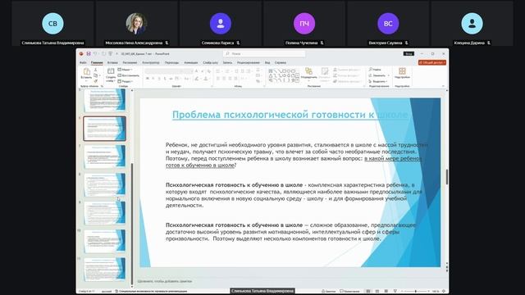The image size is (525, 295).
Task: Click the Share (Общий доступ) button
Action: click(432, 62)
